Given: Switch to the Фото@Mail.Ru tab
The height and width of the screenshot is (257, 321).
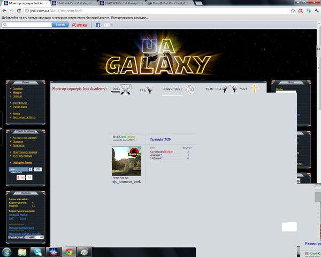Looking at the screenshot, I should point(169,3).
